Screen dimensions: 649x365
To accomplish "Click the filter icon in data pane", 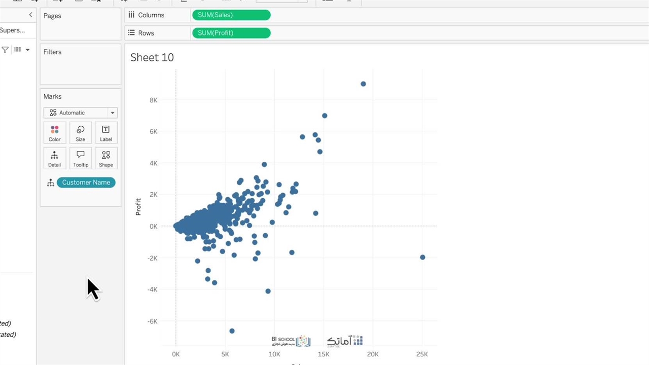I will [x=5, y=50].
